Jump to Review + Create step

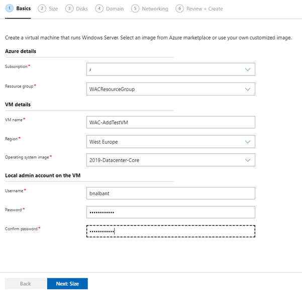(199, 9)
